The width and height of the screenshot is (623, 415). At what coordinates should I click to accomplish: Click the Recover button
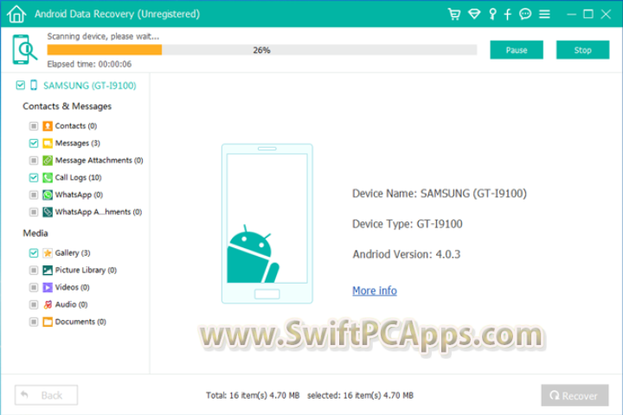(575, 395)
